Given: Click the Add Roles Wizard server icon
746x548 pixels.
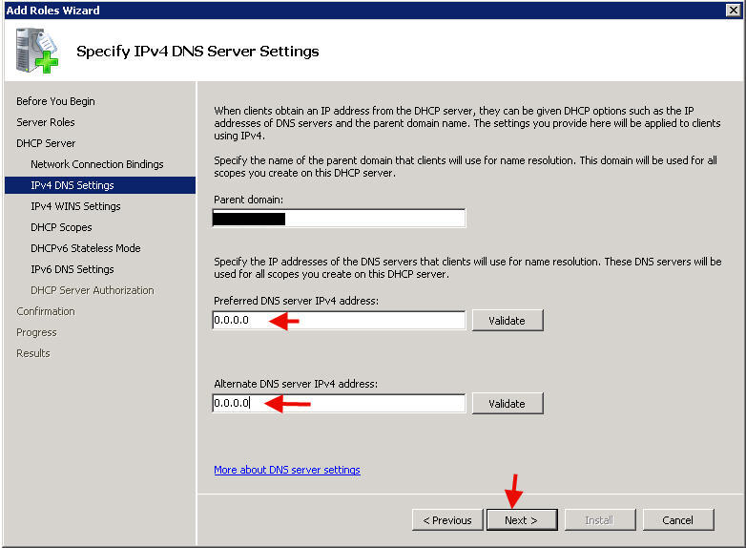Looking at the screenshot, I should click(x=36, y=51).
